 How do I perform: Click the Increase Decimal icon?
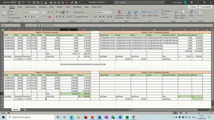click(x=108, y=17)
